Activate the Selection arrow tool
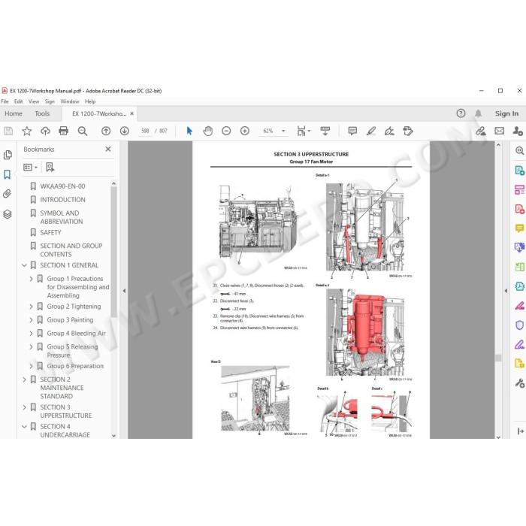Screen dimensions: 526x526 point(189,131)
